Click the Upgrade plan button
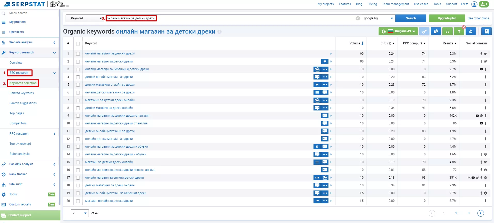 click(x=447, y=18)
